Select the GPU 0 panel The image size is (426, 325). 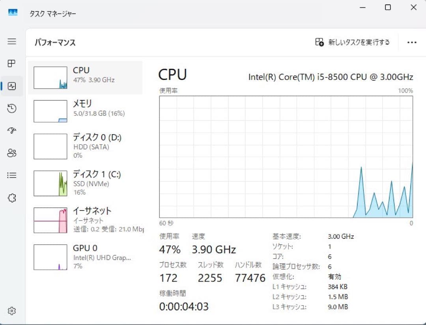click(x=86, y=257)
